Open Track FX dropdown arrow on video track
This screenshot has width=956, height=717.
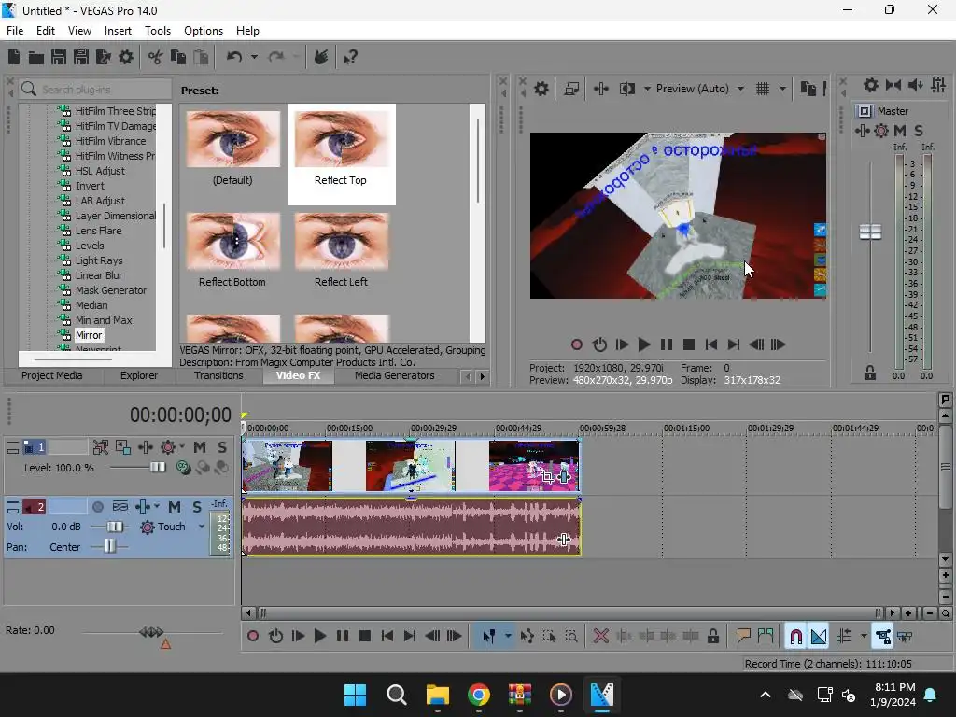click(182, 447)
